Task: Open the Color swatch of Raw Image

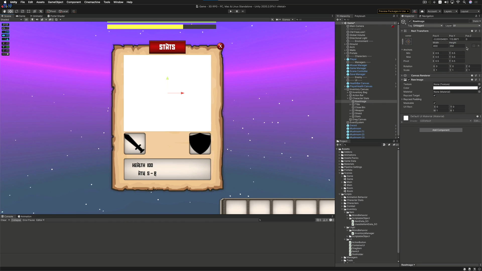Action: 456,88
